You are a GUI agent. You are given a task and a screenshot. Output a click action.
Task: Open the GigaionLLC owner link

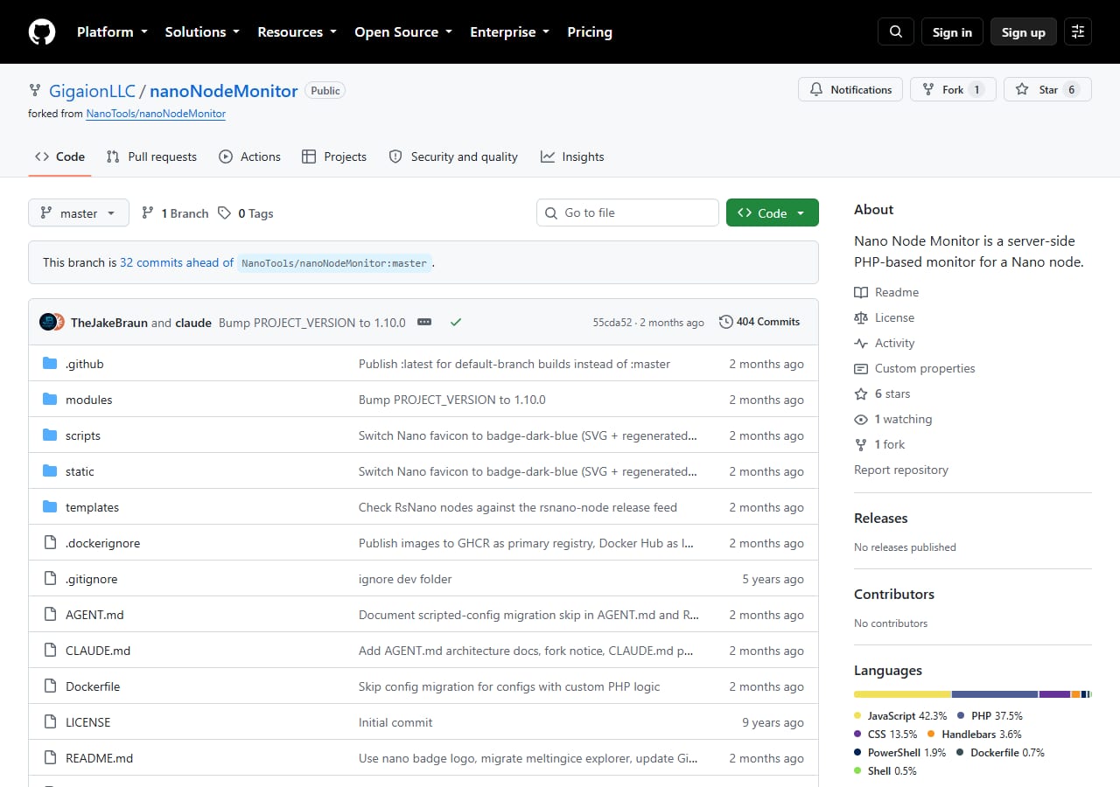click(92, 91)
